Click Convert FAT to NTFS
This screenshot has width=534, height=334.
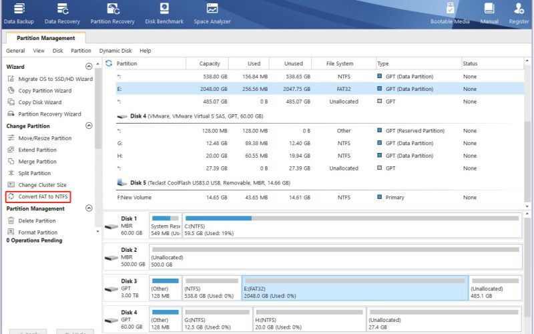click(42, 197)
